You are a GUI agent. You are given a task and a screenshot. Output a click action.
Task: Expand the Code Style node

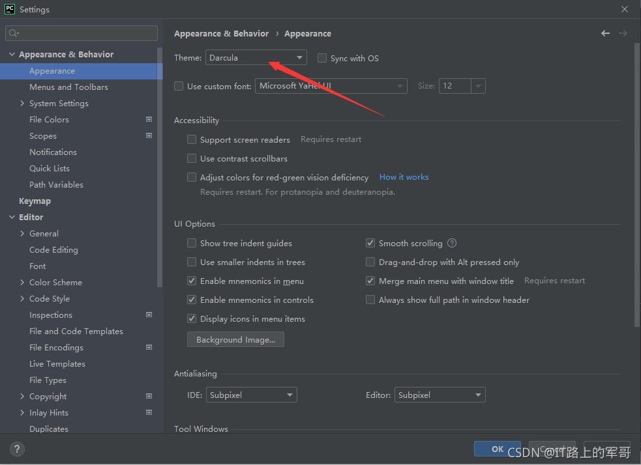click(22, 298)
